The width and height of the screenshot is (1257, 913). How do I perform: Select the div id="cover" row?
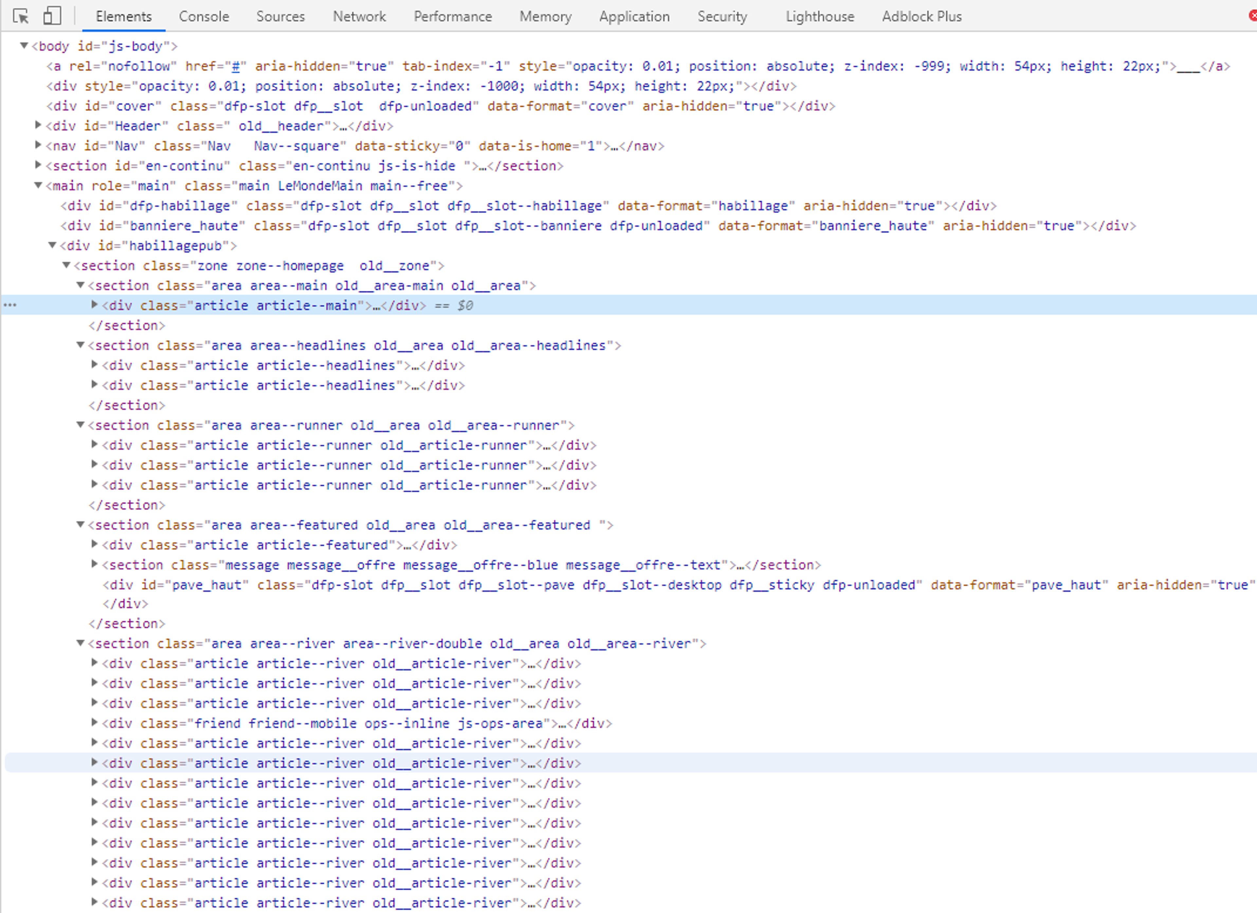click(441, 106)
